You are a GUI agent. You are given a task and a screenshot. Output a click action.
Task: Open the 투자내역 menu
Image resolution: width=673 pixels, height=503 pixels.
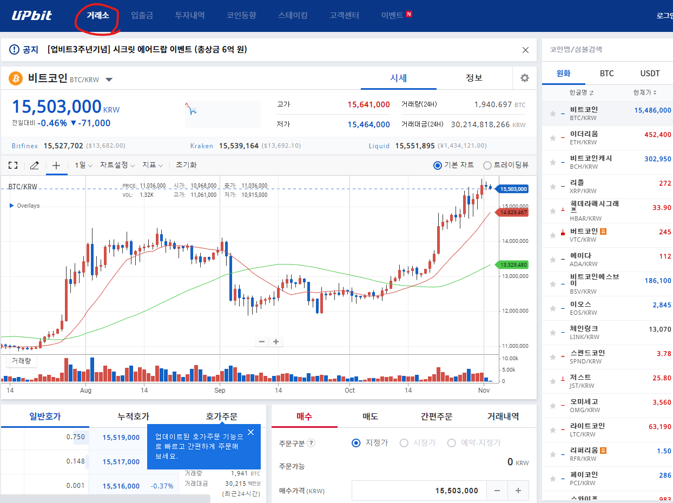pos(190,16)
